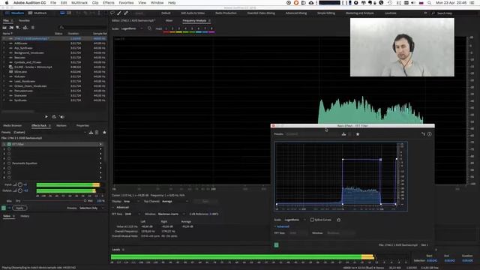Toggle power for effect slot 6
The image size is (480, 270).
coord(9,168)
